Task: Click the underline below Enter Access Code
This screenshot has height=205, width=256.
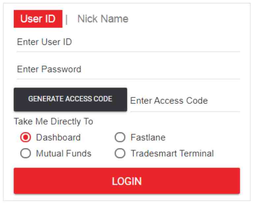Action: (185, 112)
